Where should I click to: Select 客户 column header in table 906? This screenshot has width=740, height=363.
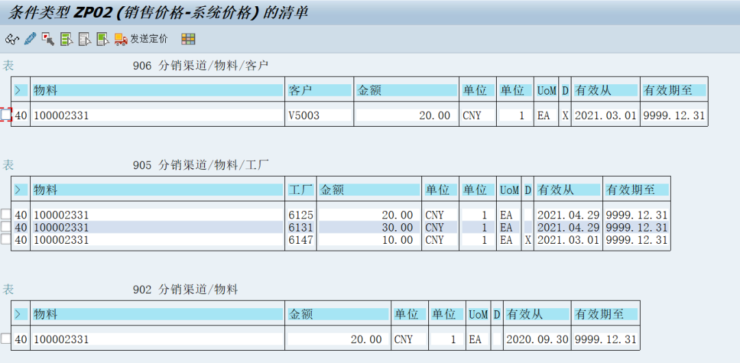click(319, 90)
